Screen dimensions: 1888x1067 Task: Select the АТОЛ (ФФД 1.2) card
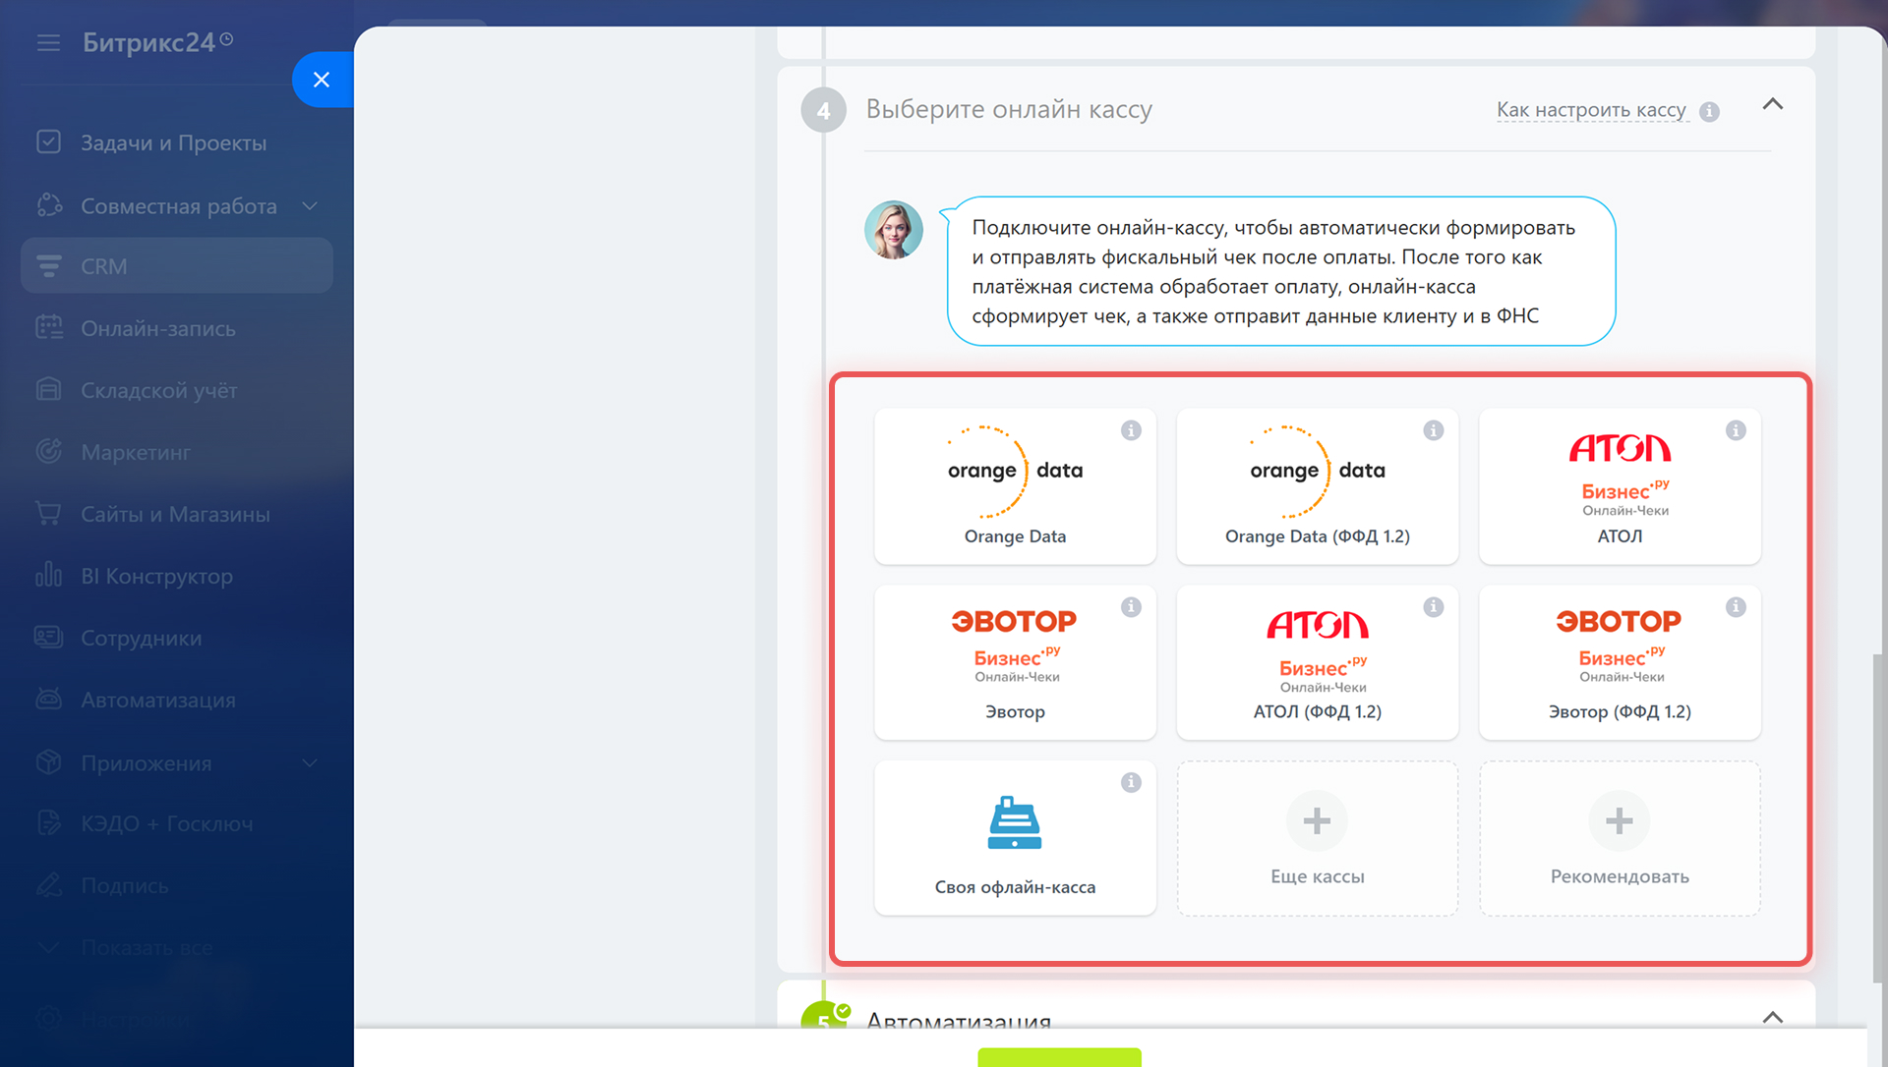pyautogui.click(x=1317, y=661)
